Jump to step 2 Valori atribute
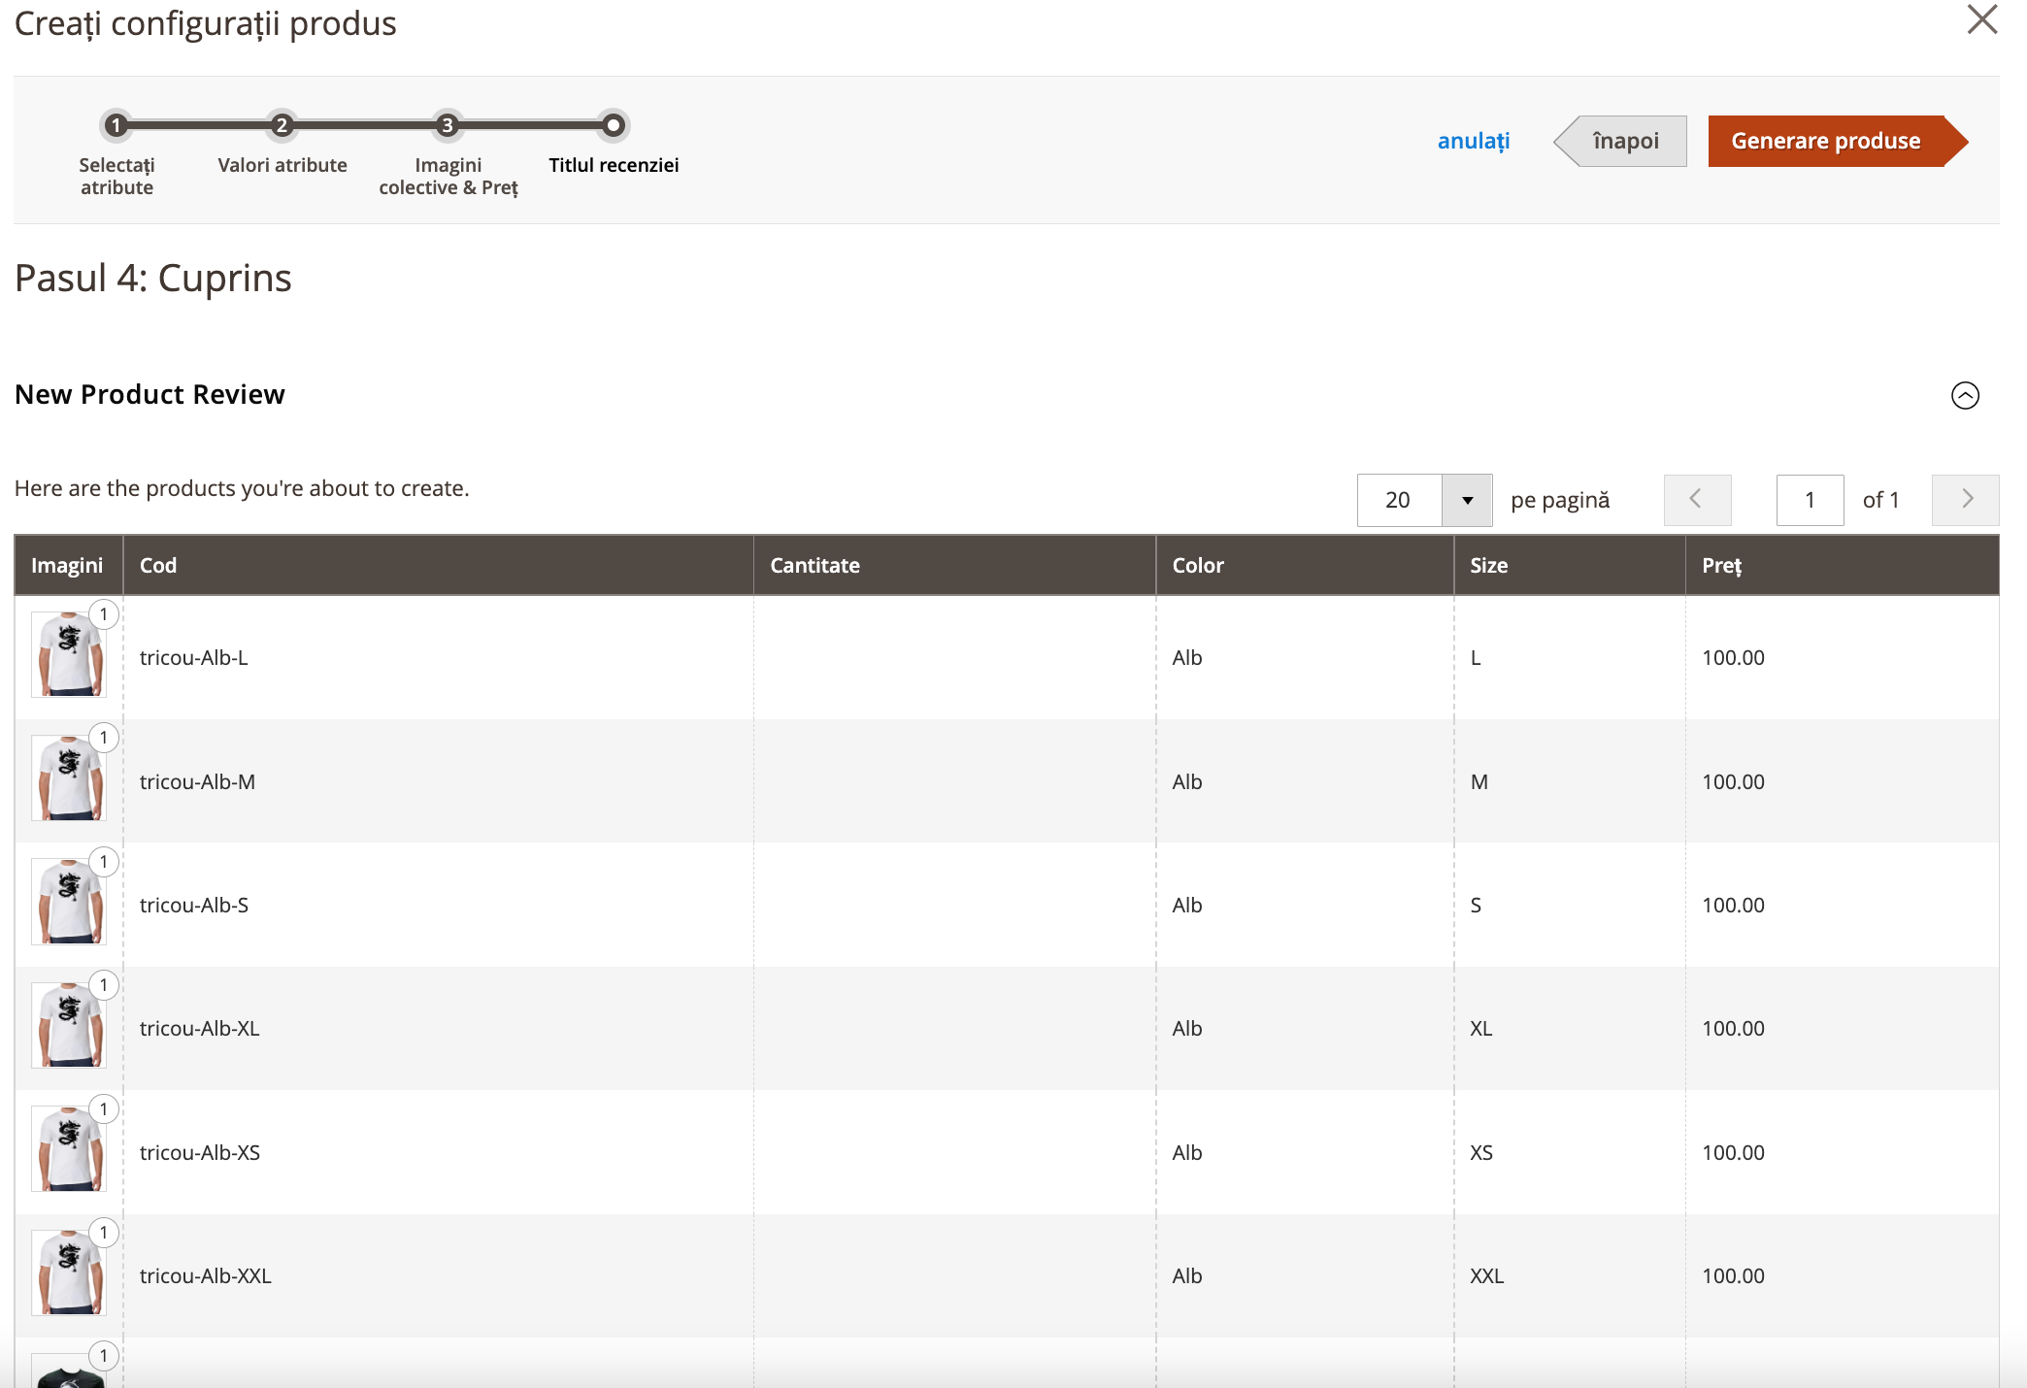This screenshot has width=2027, height=1388. point(282,125)
